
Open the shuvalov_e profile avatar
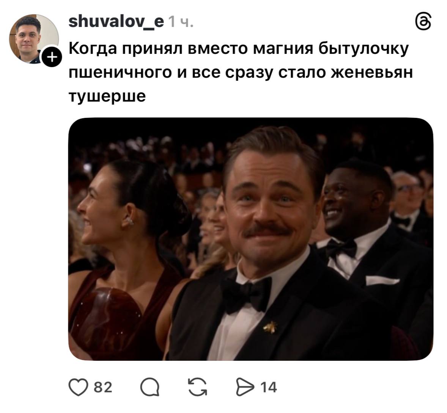[34, 39]
